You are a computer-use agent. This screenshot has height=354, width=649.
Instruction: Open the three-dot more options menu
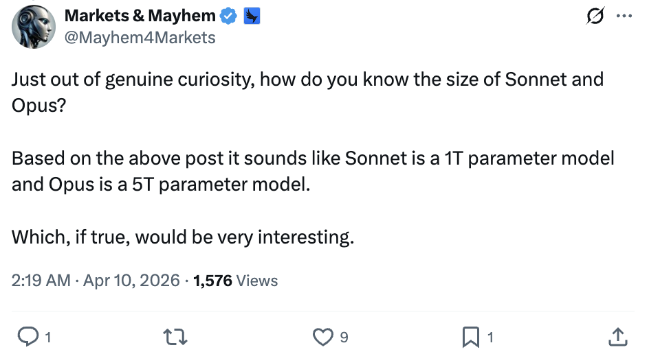(x=623, y=18)
